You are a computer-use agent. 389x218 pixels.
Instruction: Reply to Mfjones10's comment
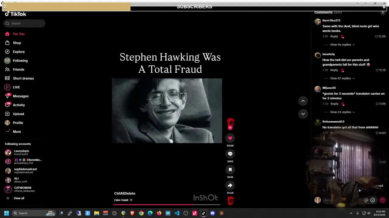[x=334, y=104]
